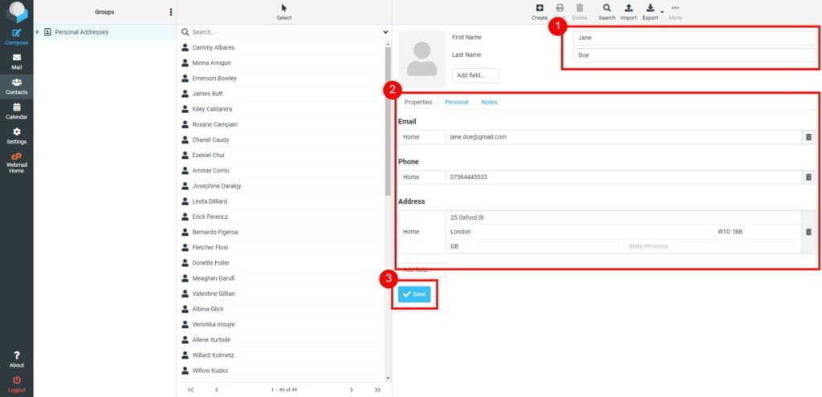Image resolution: width=822 pixels, height=397 pixels.
Task: Save the contact
Action: [x=414, y=294]
